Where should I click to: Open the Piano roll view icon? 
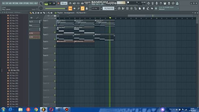[123, 8]
